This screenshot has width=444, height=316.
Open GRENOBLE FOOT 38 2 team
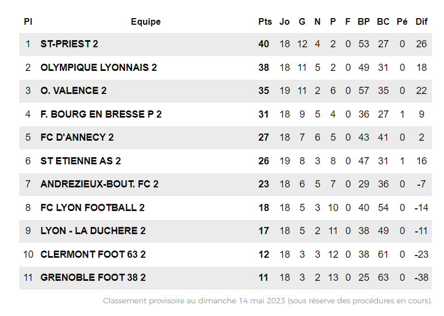pyautogui.click(x=93, y=278)
